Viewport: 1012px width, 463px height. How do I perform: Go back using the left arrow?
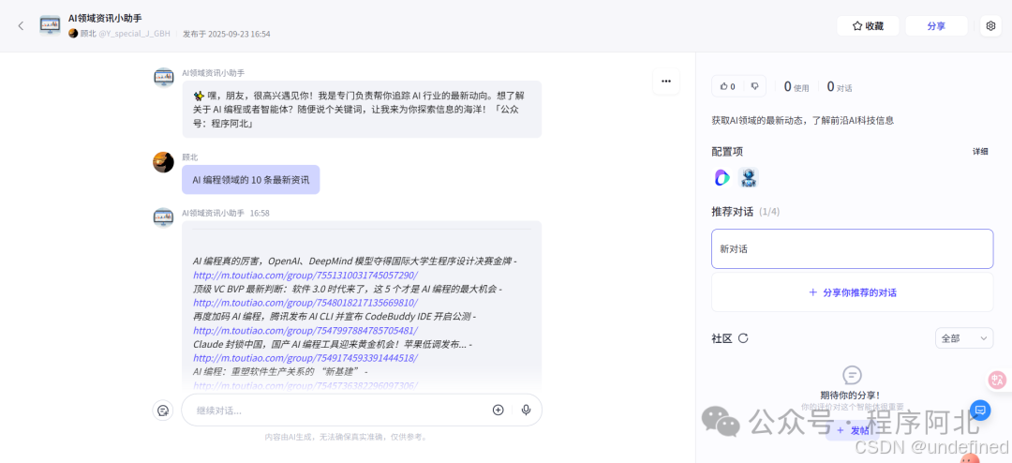(21, 26)
